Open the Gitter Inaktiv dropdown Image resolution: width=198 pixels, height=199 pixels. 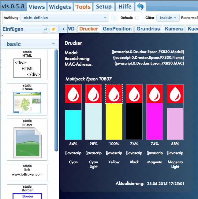tap(168, 18)
